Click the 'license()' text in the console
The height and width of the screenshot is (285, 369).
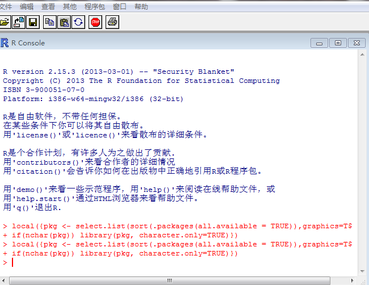(x=36, y=135)
